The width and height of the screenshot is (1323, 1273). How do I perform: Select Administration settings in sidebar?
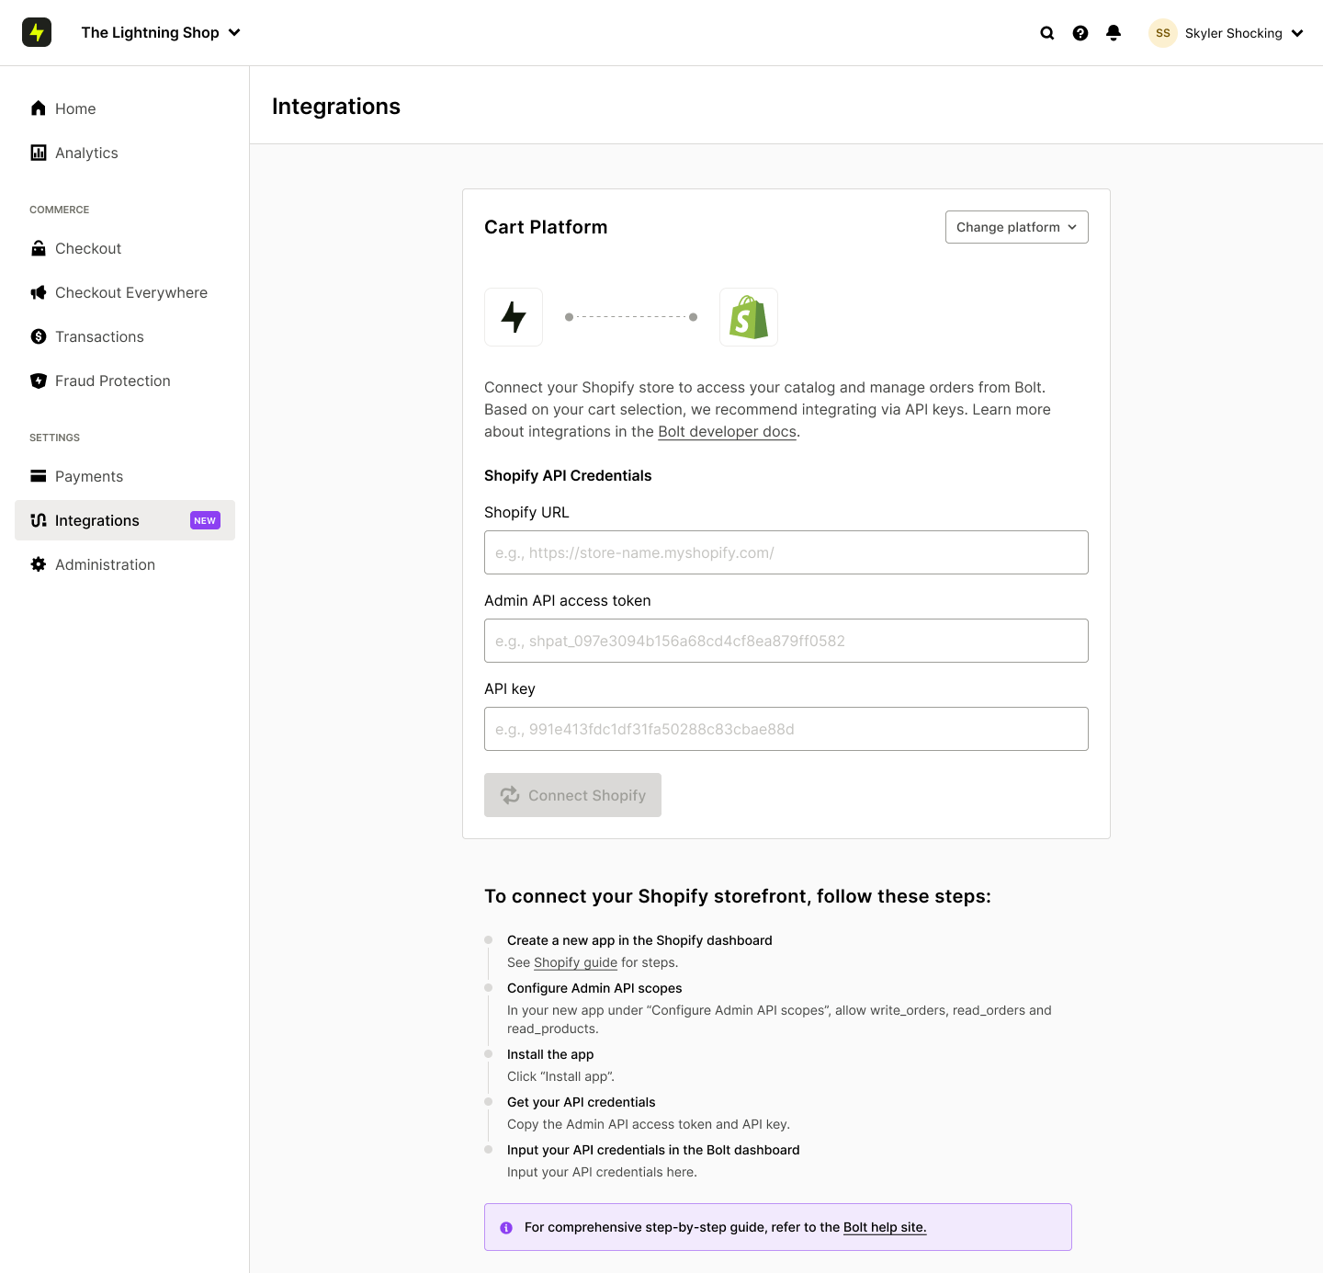[105, 564]
